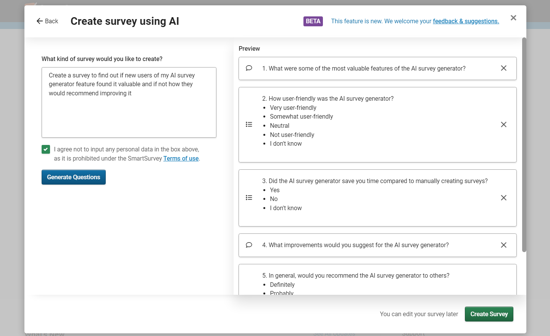Toggle the SmartSurvey terms agreement checkbox
This screenshot has height=336, width=550.
pyautogui.click(x=45, y=149)
